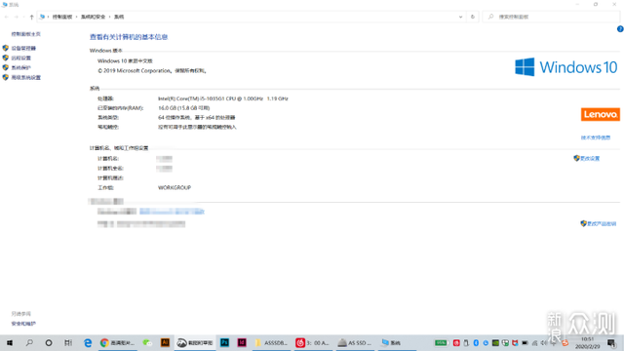Click the Sogou input method tray icon
Viewport: 624px width, 351px height.
[565, 342]
